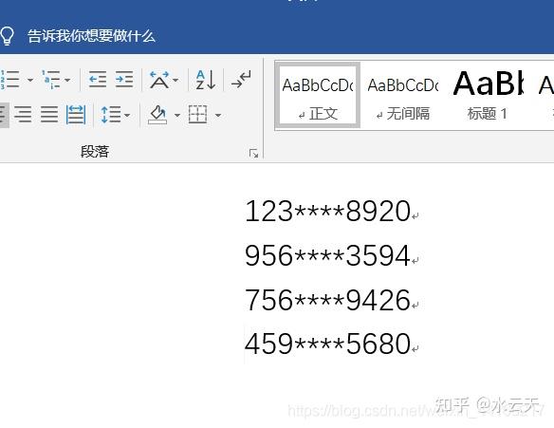
Task: Open paragraph settings dialog launcher
Action: 253,154
